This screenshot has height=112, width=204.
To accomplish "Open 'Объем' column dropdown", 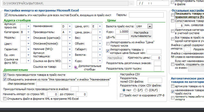I will tap(100, 43).
